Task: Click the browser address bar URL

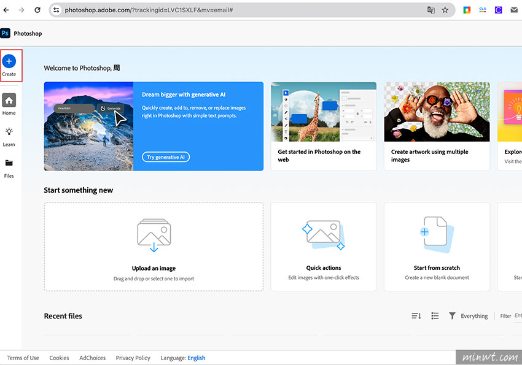Action: click(149, 10)
